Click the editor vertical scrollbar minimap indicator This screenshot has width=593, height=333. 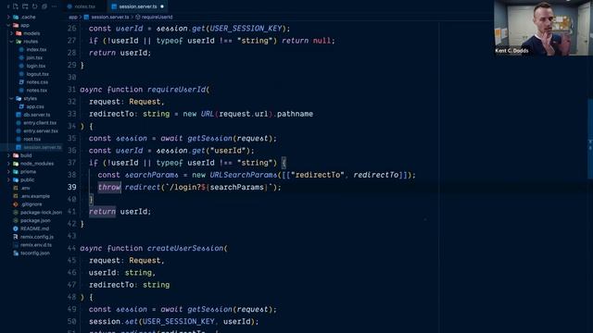click(x=590, y=139)
